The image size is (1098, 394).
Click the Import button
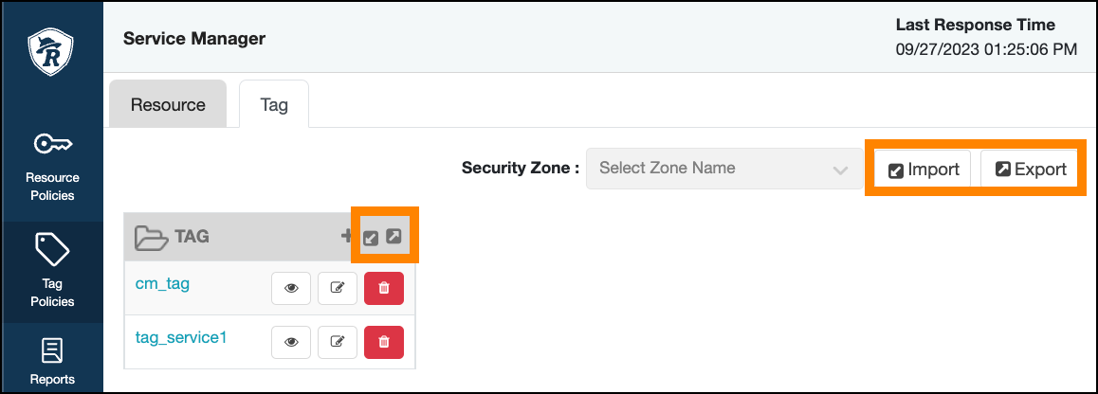[x=924, y=170]
